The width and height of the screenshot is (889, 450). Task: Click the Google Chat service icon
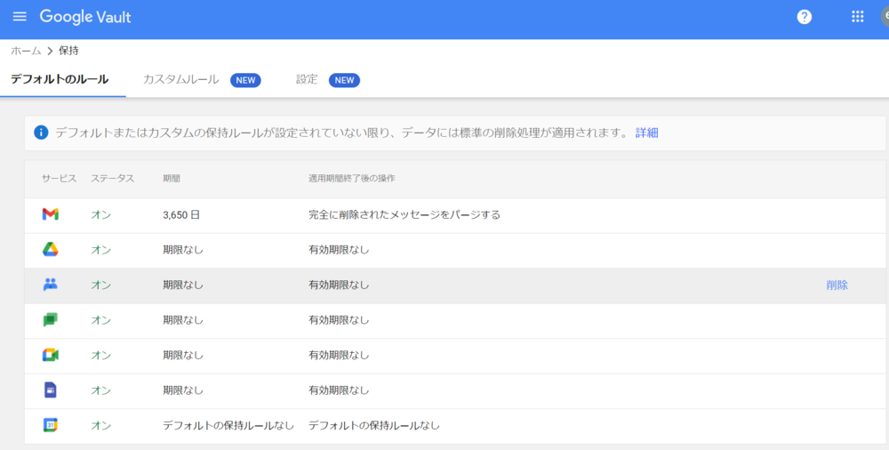(x=51, y=320)
